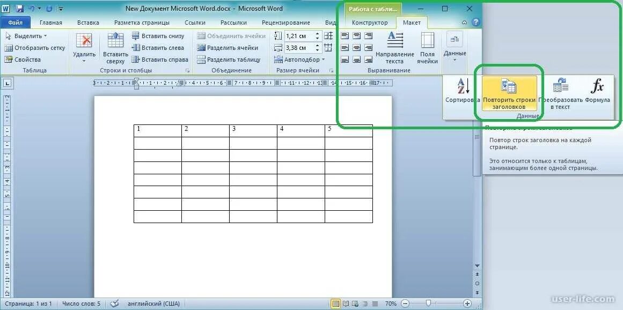This screenshot has width=623, height=310.
Task: Align cell text top right
Action: [x=369, y=36]
